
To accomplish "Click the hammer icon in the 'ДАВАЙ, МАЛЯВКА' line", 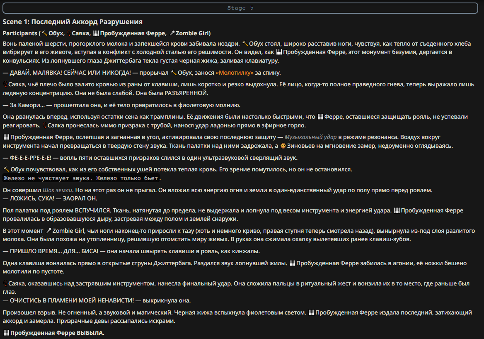I will (174, 73).
